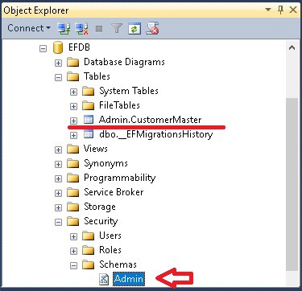
Task: Select the Database Diagrams label
Action: pyautogui.click(x=124, y=62)
